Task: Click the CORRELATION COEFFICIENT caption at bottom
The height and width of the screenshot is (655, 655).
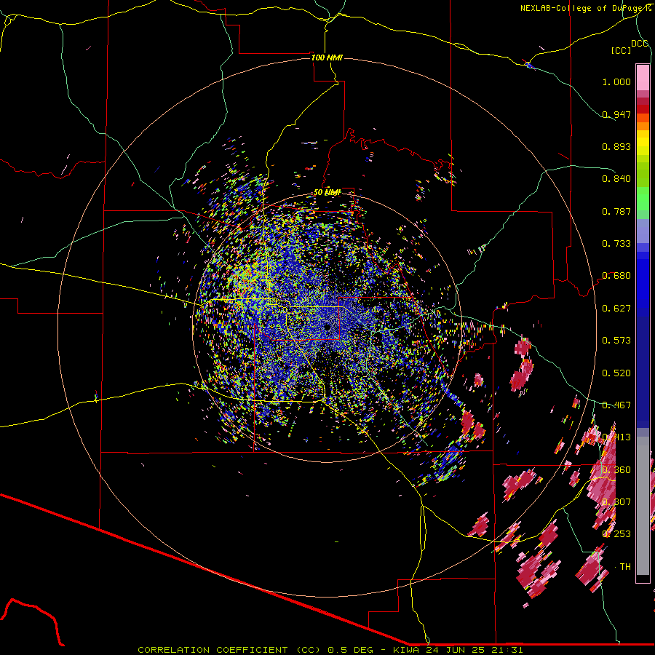Action: [x=330, y=650]
